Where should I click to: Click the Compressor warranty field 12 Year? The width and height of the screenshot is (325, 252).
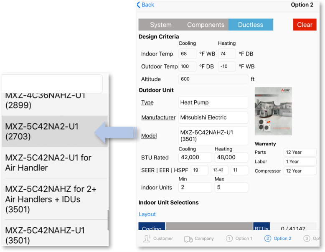(x=300, y=171)
